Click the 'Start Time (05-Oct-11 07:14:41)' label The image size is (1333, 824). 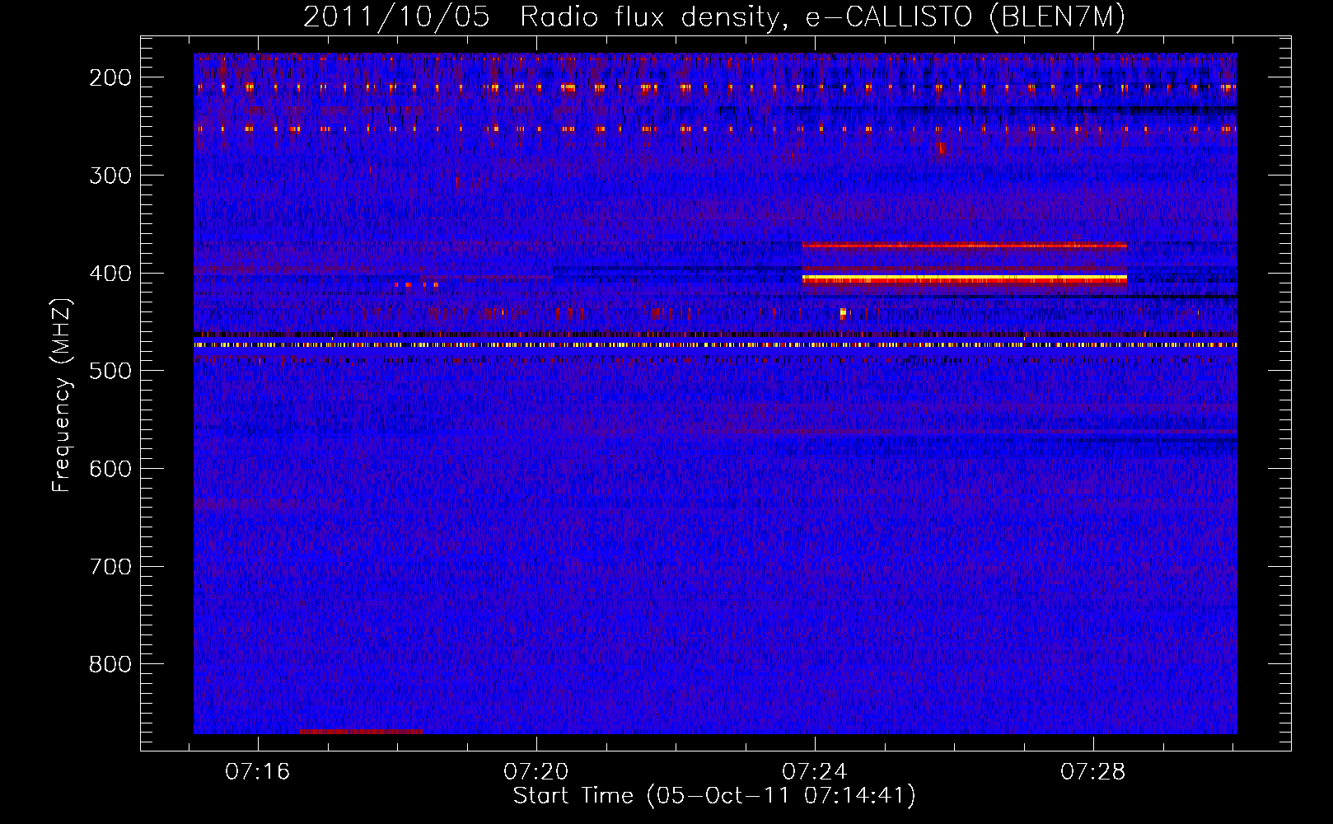tap(714, 796)
